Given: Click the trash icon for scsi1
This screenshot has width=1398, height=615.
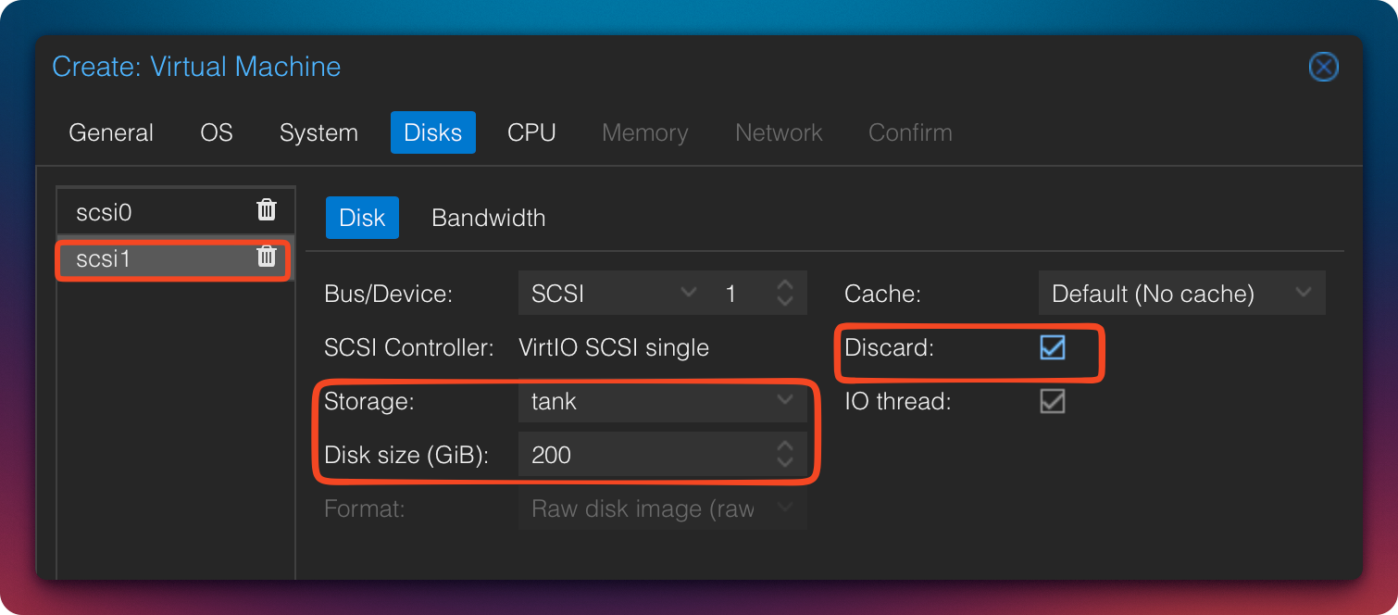Looking at the screenshot, I should 267,257.
